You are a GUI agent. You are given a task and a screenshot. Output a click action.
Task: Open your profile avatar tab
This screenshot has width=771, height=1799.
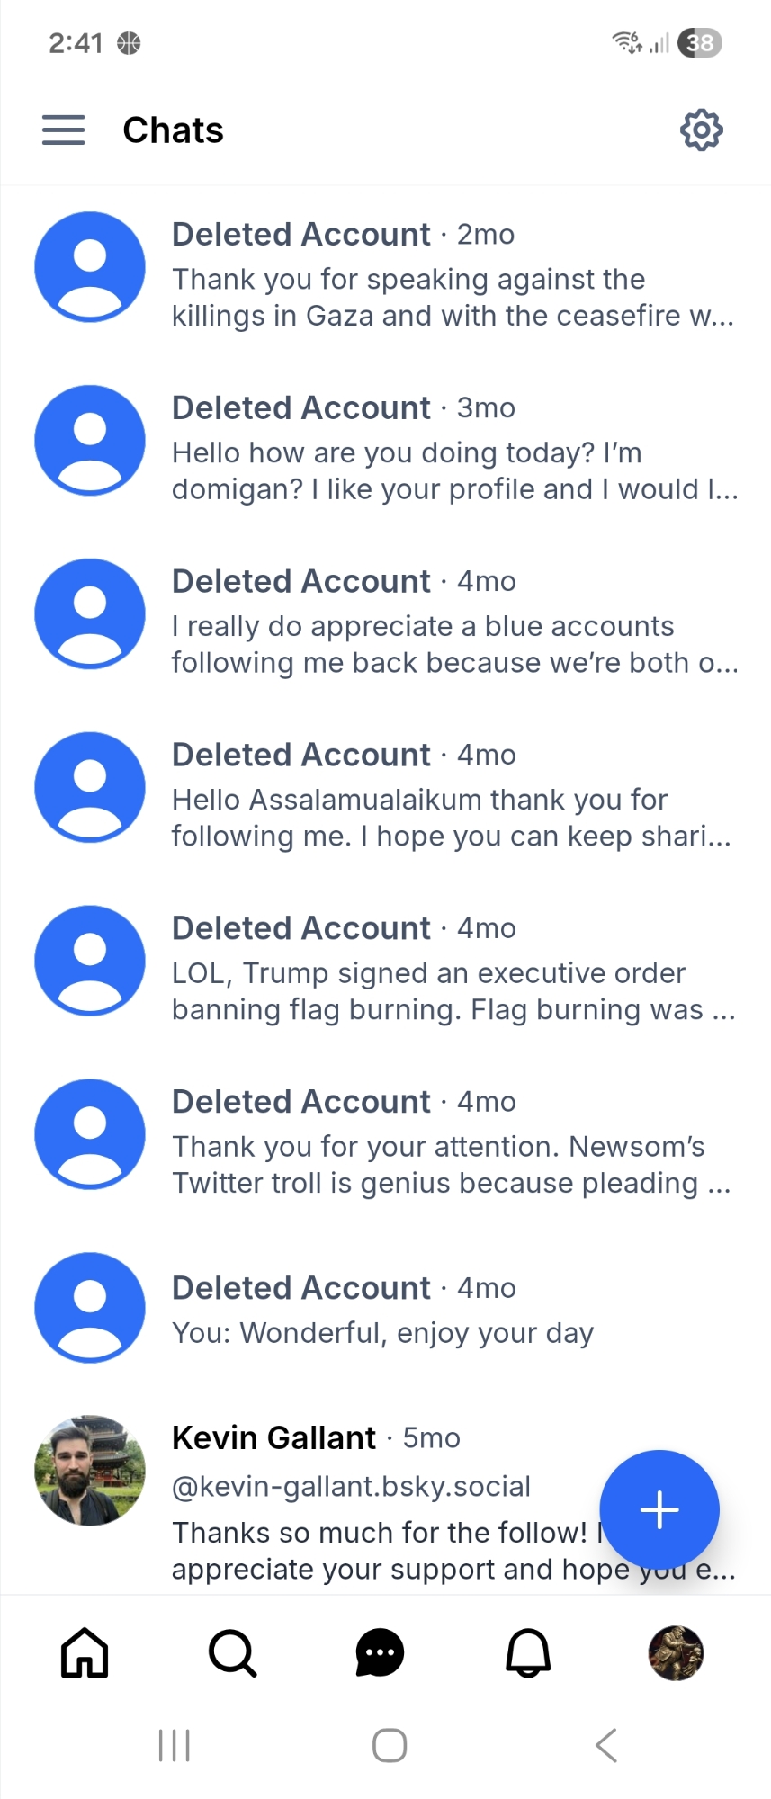676,1653
